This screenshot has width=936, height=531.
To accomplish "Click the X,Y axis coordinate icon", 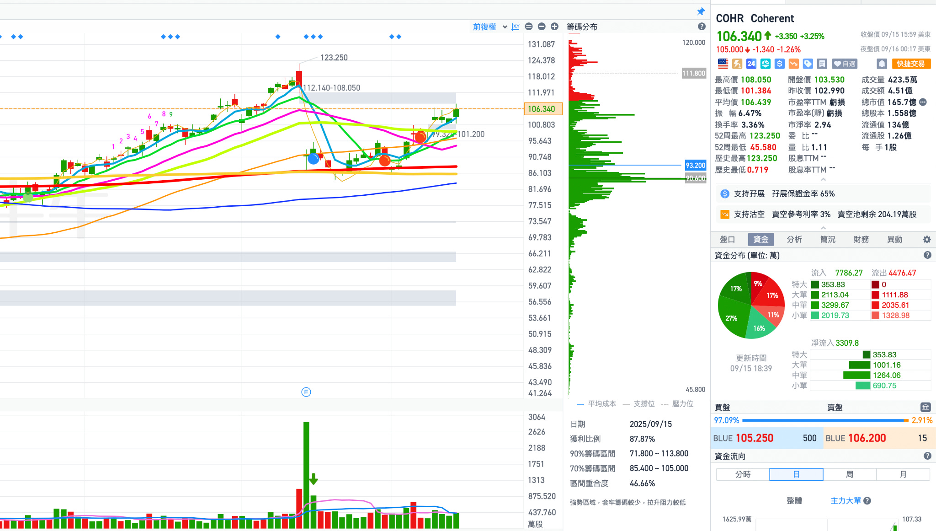I will (x=516, y=27).
